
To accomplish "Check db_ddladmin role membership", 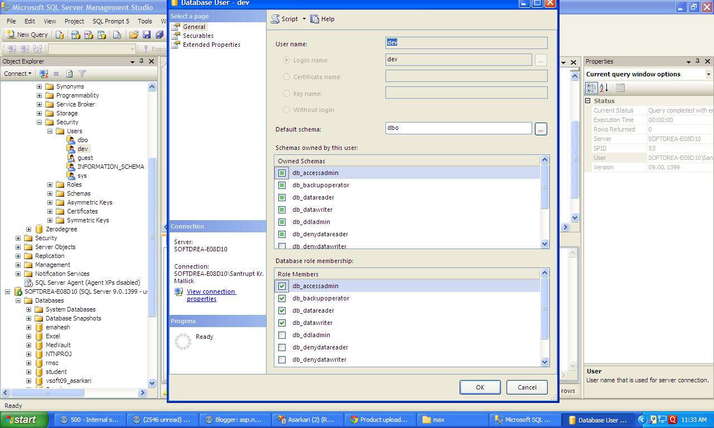I will point(282,335).
